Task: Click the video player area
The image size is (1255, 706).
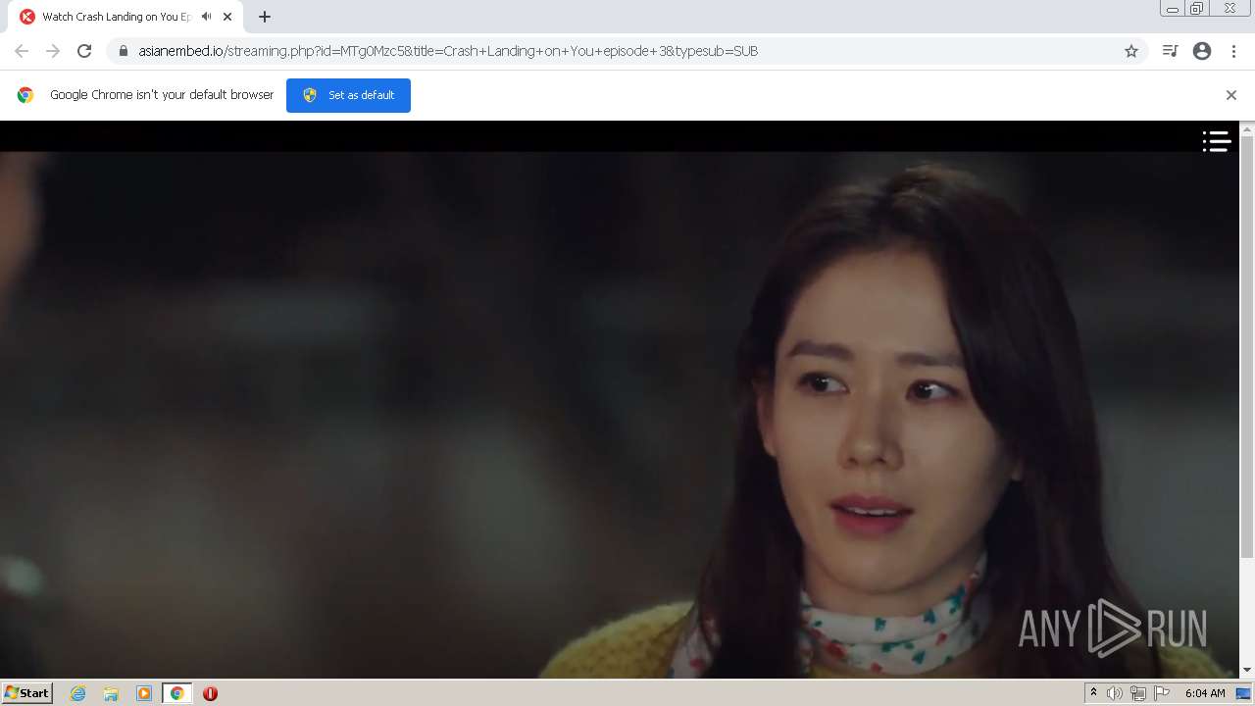Action: (620, 399)
